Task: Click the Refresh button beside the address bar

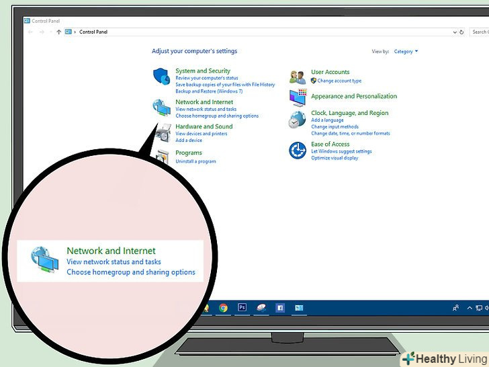Action: 461,32
